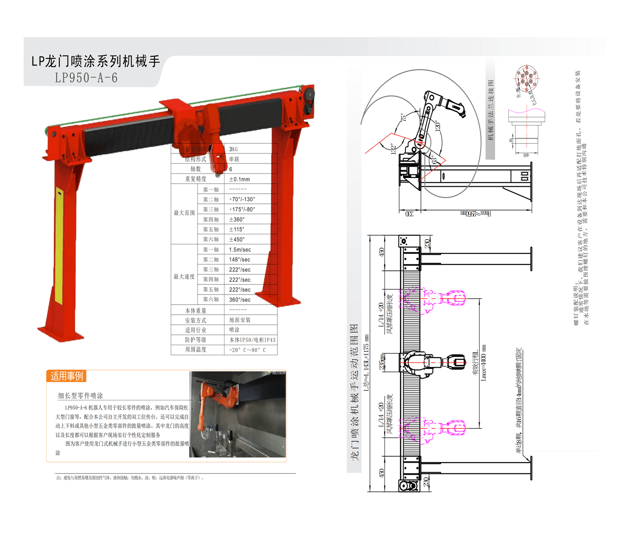Image resolution: width=640 pixels, height=548 pixels.
Task: Click the repeat accuracy value "±0.1mm"
Action: [x=240, y=179]
